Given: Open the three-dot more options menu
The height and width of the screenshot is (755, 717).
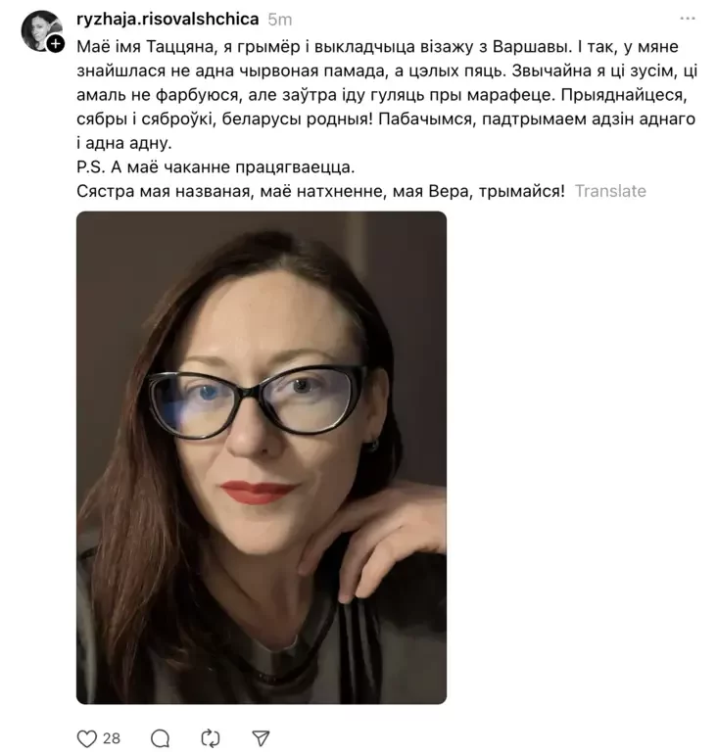Looking at the screenshot, I should pos(688,19).
